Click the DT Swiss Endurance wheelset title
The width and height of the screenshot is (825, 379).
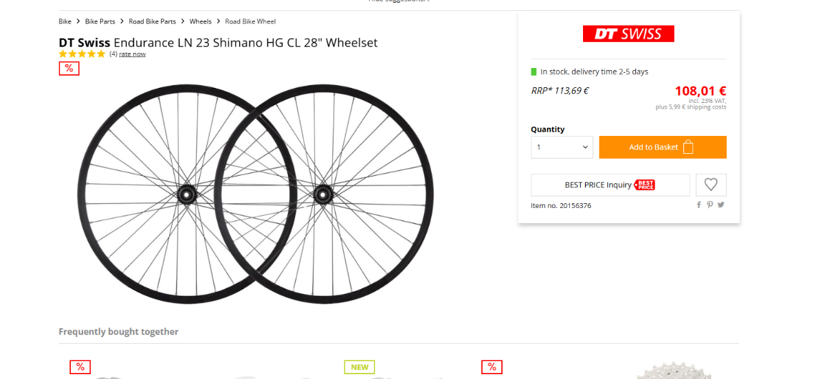pyautogui.click(x=218, y=43)
